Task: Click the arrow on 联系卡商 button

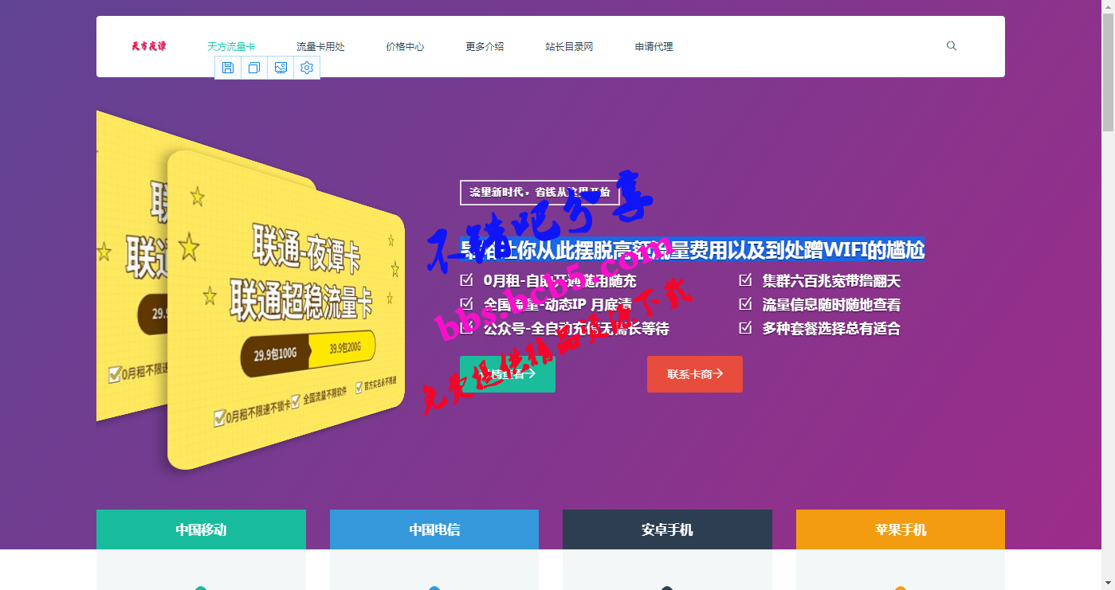Action: (718, 373)
